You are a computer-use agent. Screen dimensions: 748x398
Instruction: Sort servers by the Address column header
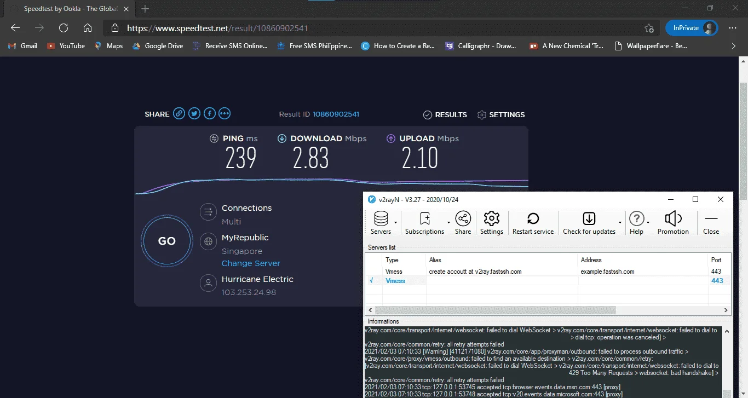(x=643, y=260)
